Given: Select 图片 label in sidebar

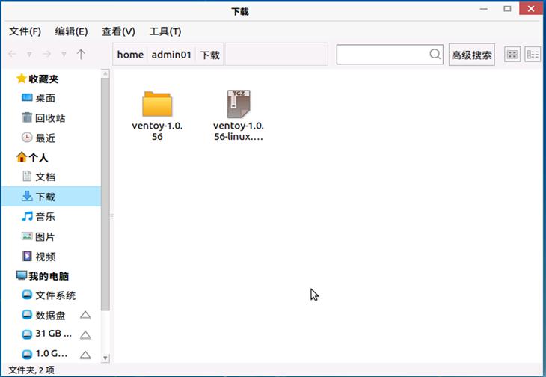Looking at the screenshot, I should tap(46, 236).
